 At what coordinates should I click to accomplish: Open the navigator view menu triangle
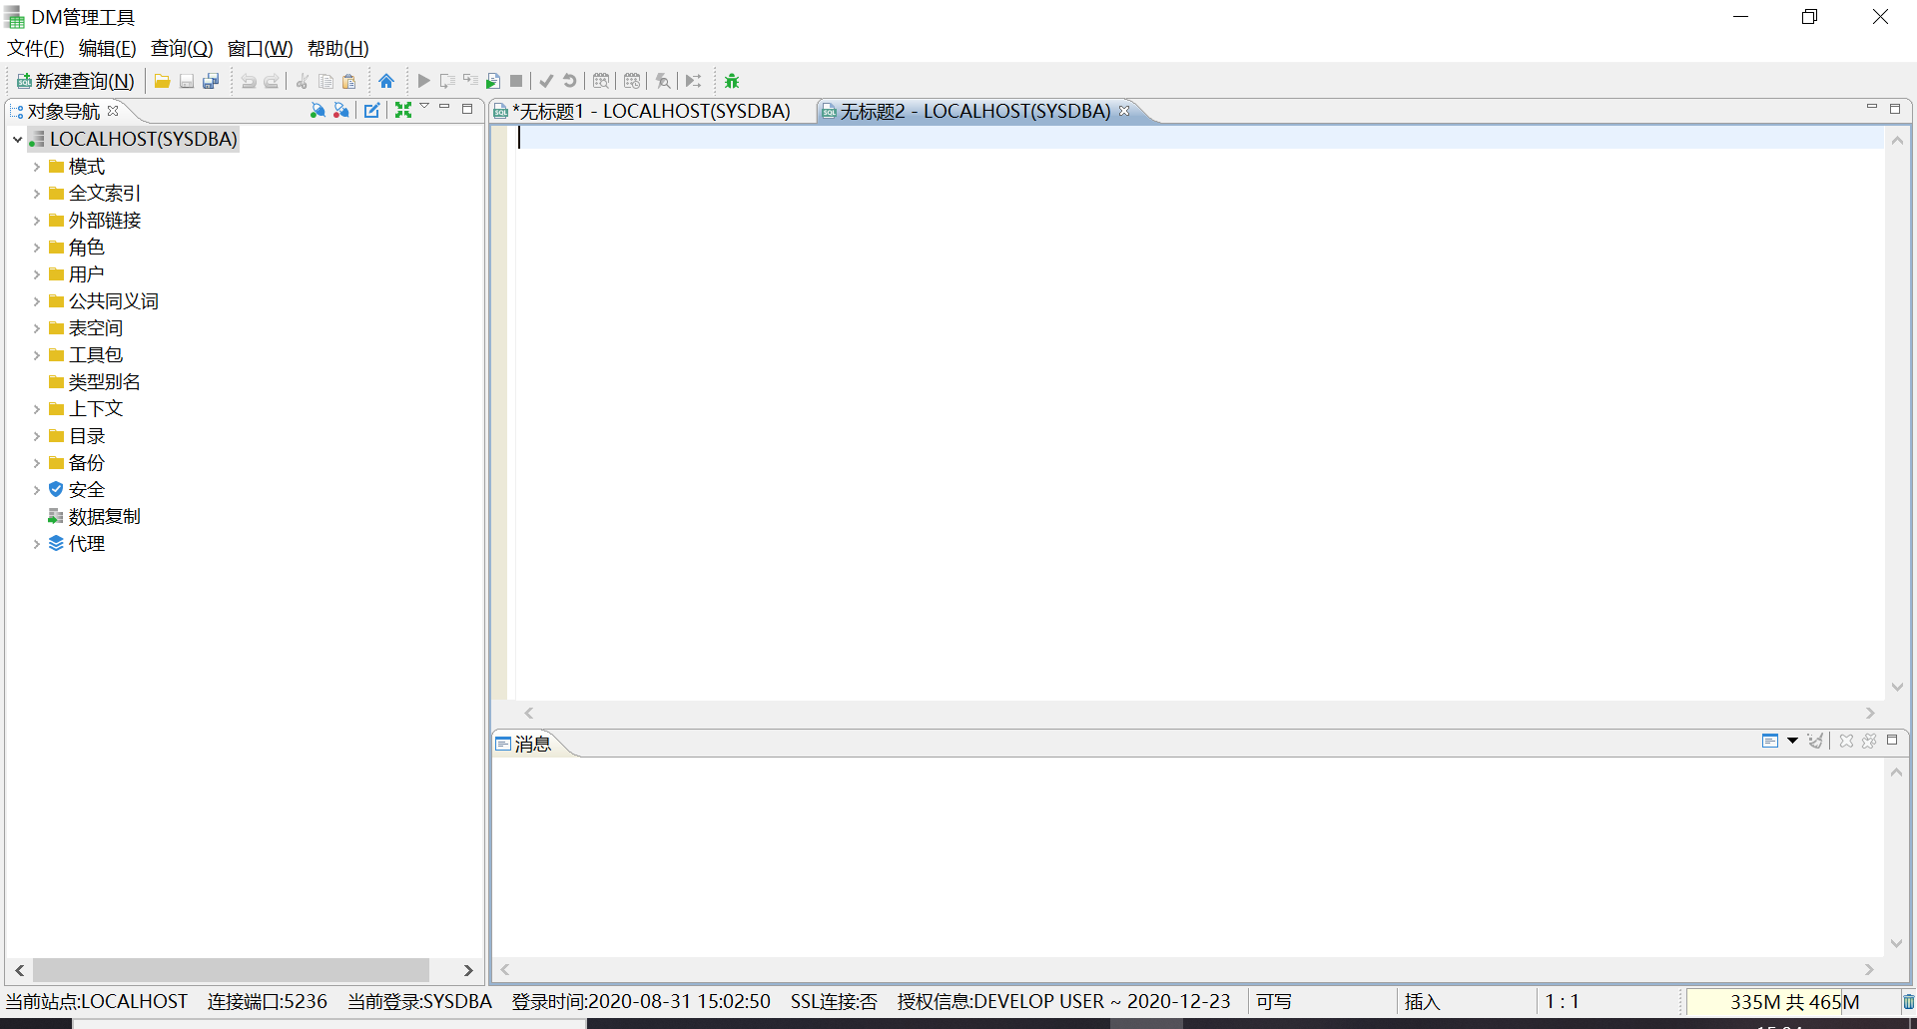coord(424,106)
